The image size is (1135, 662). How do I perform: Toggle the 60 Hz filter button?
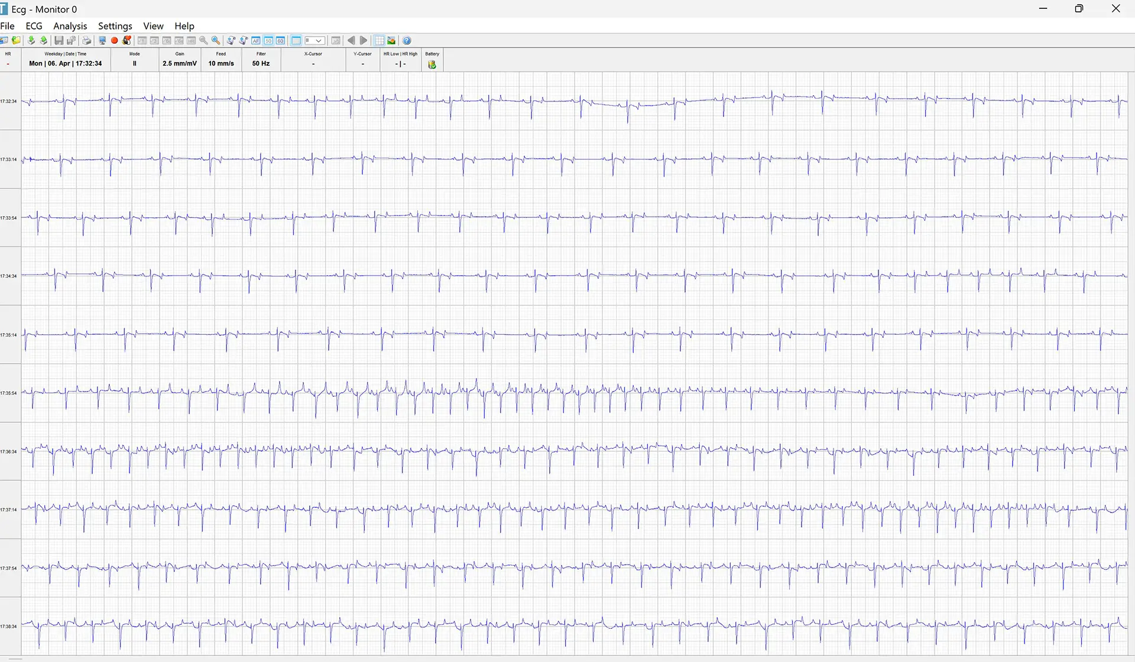click(281, 41)
